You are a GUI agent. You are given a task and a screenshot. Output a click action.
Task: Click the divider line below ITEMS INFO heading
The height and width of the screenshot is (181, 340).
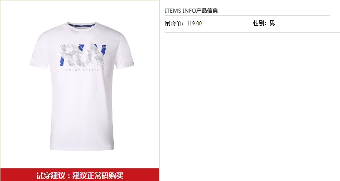coord(248,15)
